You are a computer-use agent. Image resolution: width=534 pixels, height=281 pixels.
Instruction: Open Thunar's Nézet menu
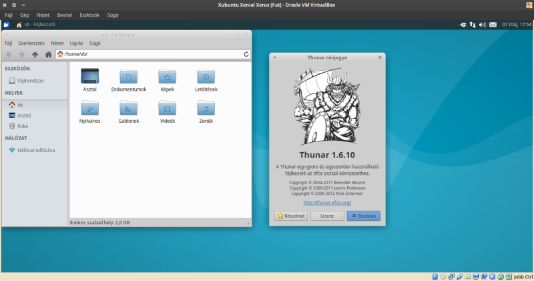tap(57, 43)
